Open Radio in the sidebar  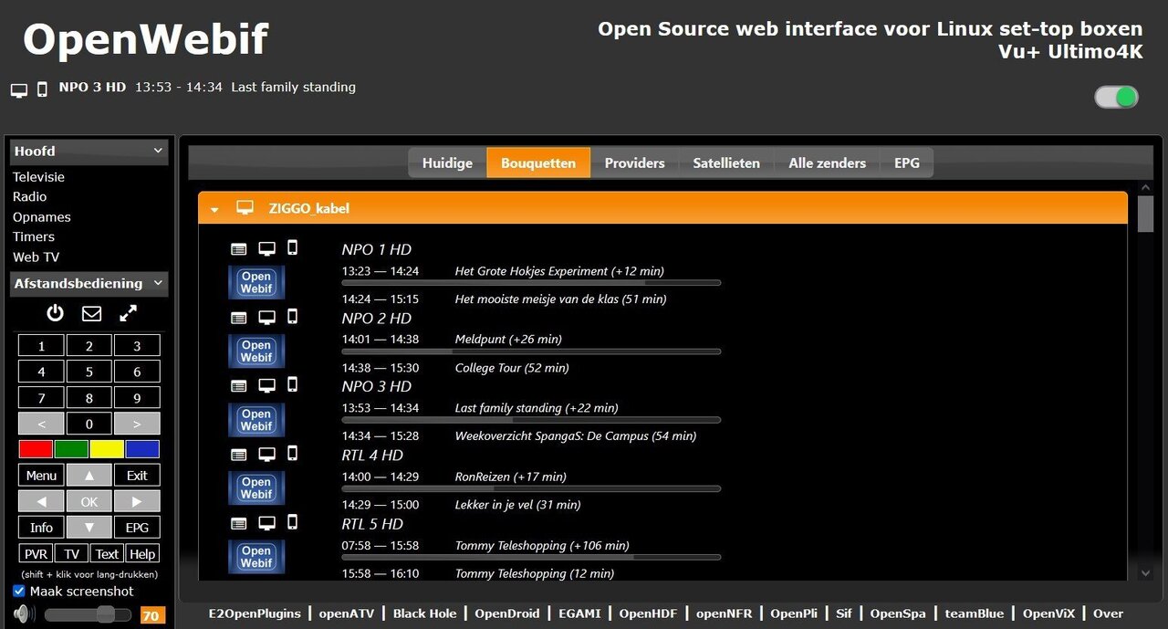[29, 196]
